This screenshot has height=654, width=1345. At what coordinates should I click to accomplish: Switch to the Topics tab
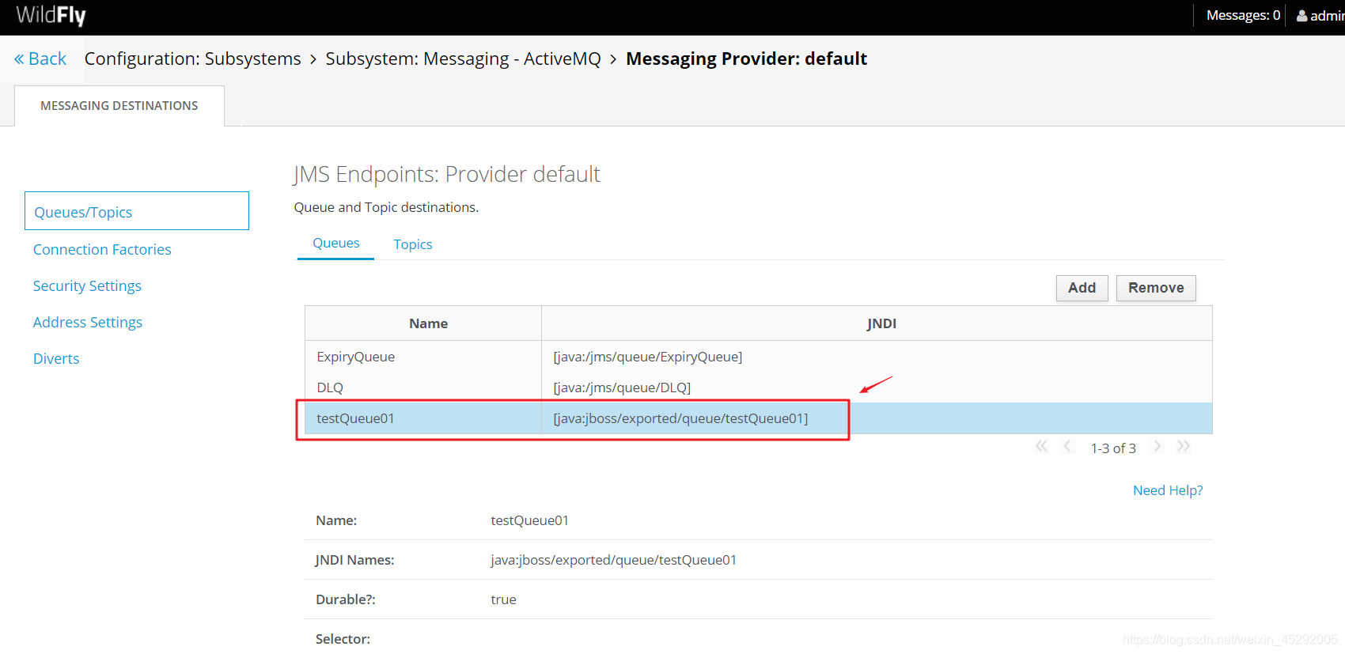[413, 244]
